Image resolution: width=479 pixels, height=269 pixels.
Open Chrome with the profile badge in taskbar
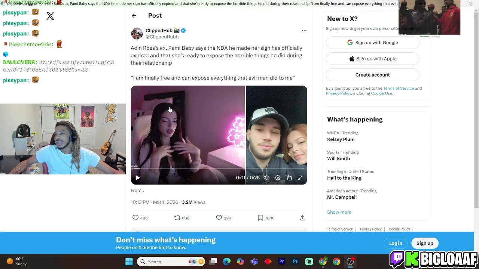click(323, 262)
